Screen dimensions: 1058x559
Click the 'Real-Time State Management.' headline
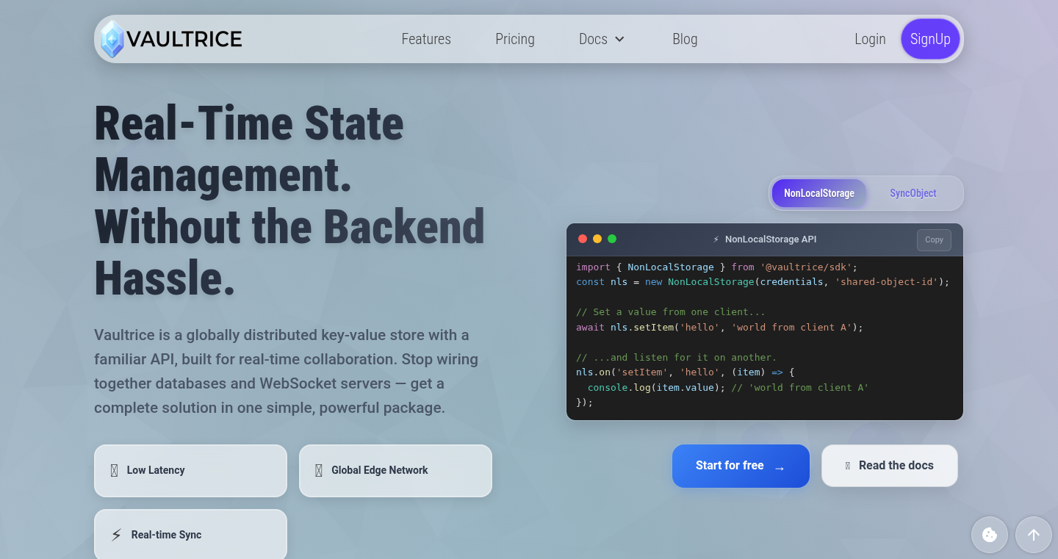pos(249,149)
